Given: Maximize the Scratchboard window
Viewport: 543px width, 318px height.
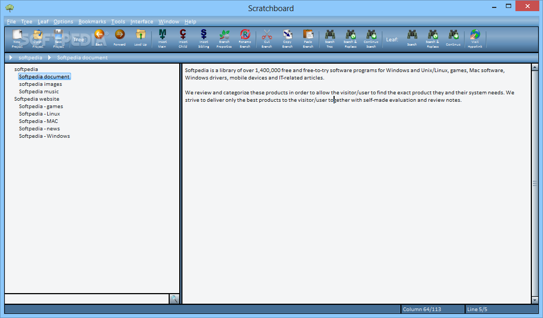Looking at the screenshot, I should [509, 6].
